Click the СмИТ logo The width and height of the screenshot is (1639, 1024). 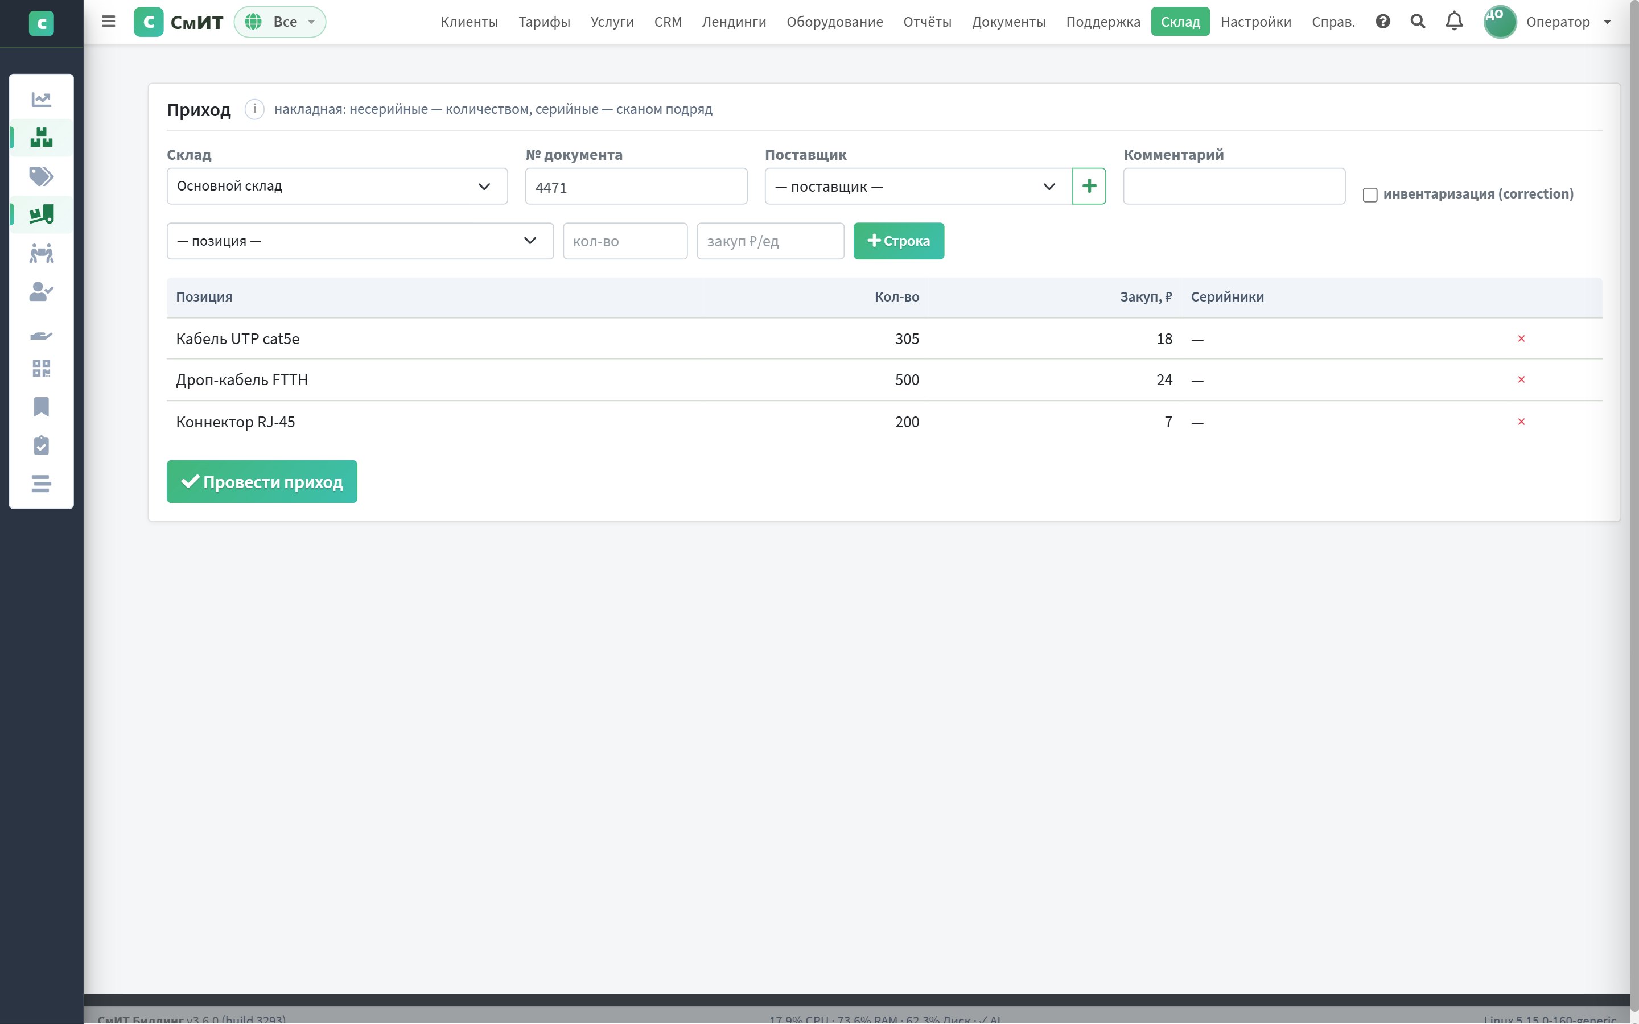click(179, 22)
